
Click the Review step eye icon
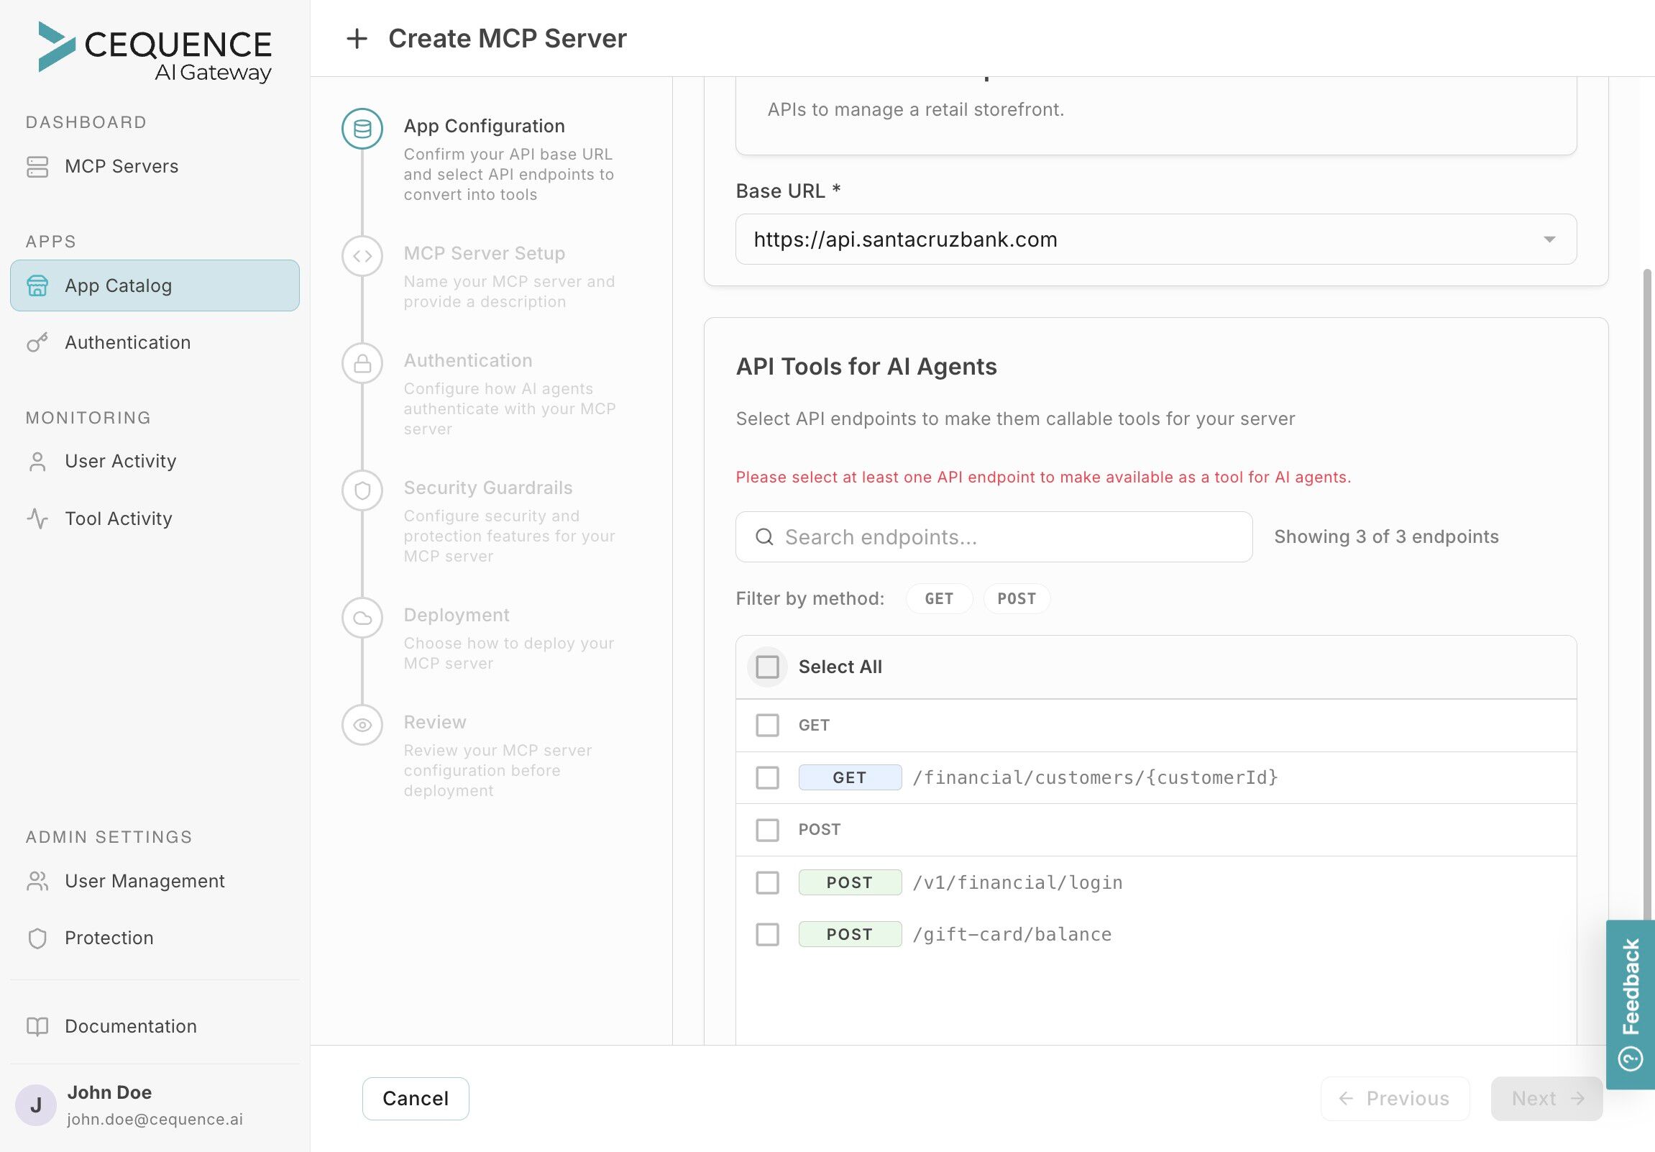pos(362,725)
